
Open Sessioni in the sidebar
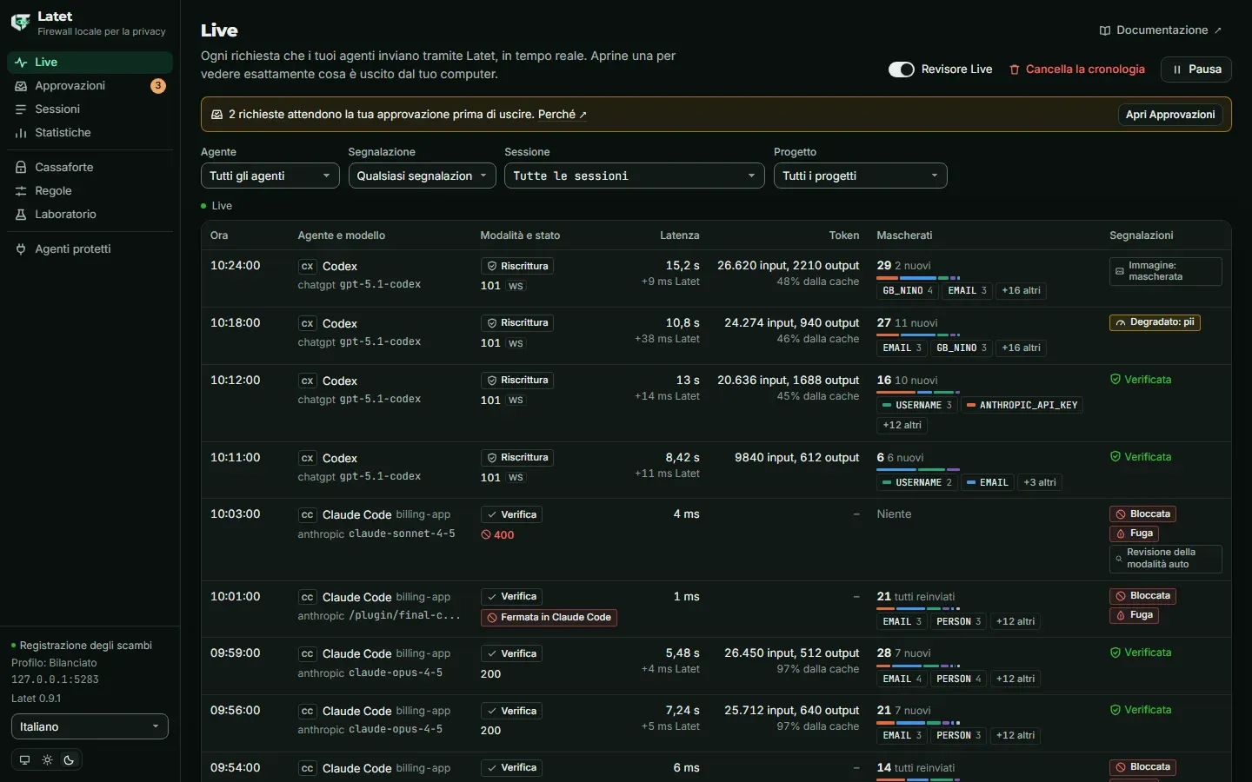[x=90, y=109]
